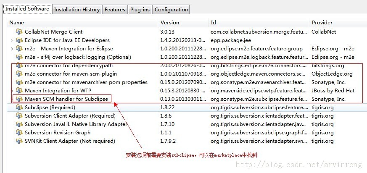Click the Subversion Revision Graph icon
This screenshot has height=173, width=367.
pos(19,133)
